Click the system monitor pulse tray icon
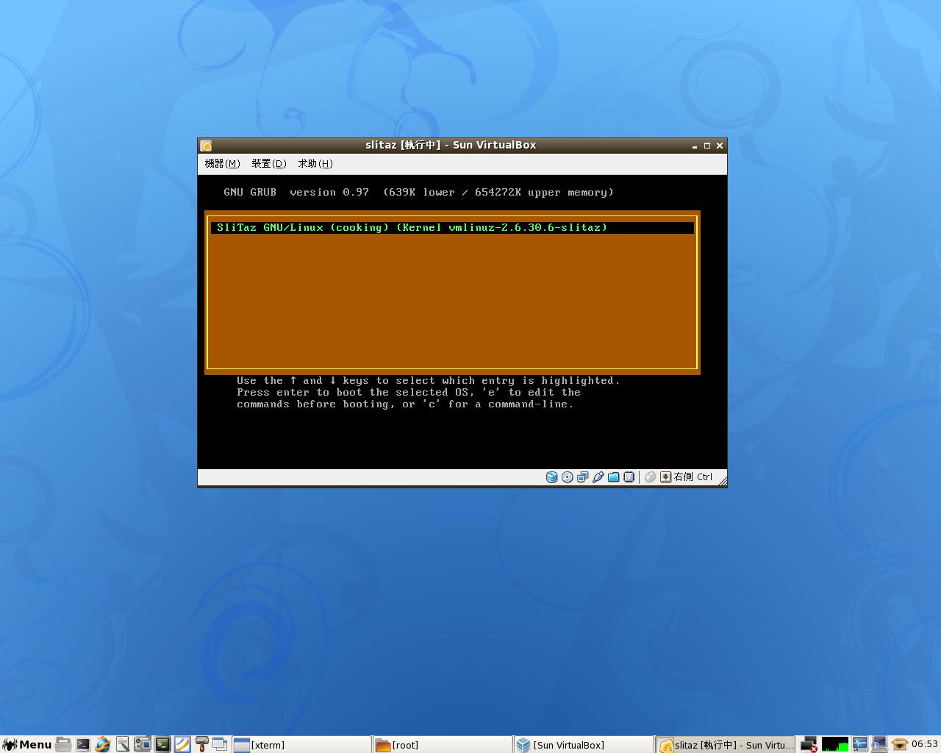The width and height of the screenshot is (941, 753). (x=859, y=744)
